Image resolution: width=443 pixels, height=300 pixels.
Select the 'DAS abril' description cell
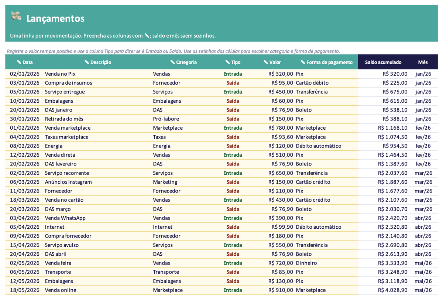pos(98,254)
